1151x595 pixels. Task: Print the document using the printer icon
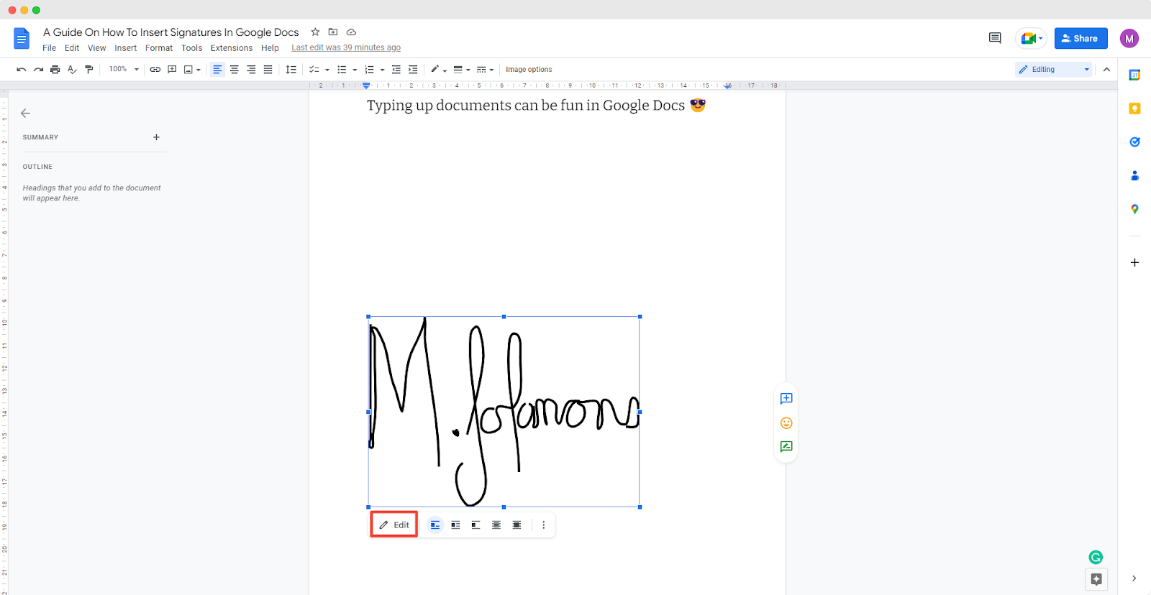pos(55,70)
